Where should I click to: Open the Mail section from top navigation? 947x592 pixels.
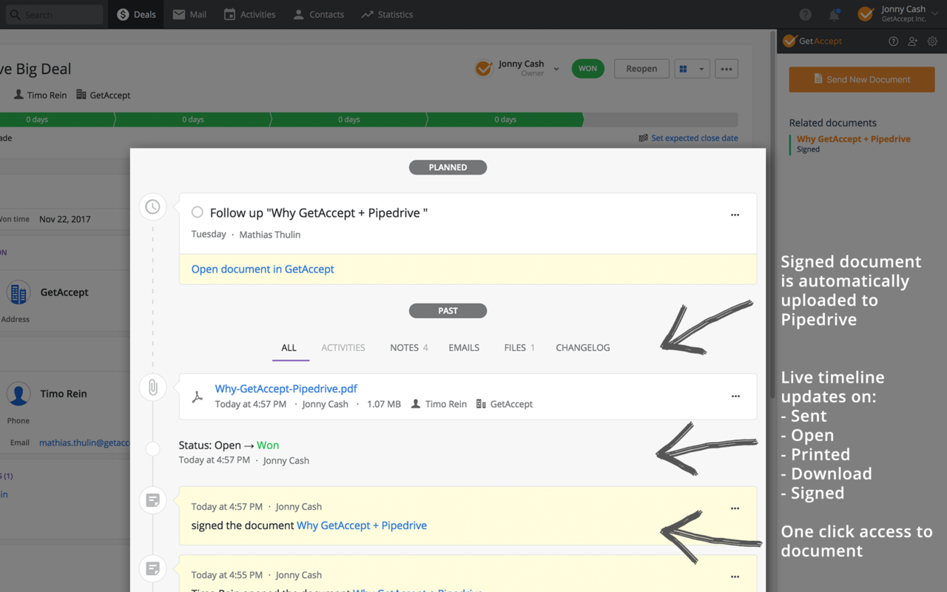[189, 14]
